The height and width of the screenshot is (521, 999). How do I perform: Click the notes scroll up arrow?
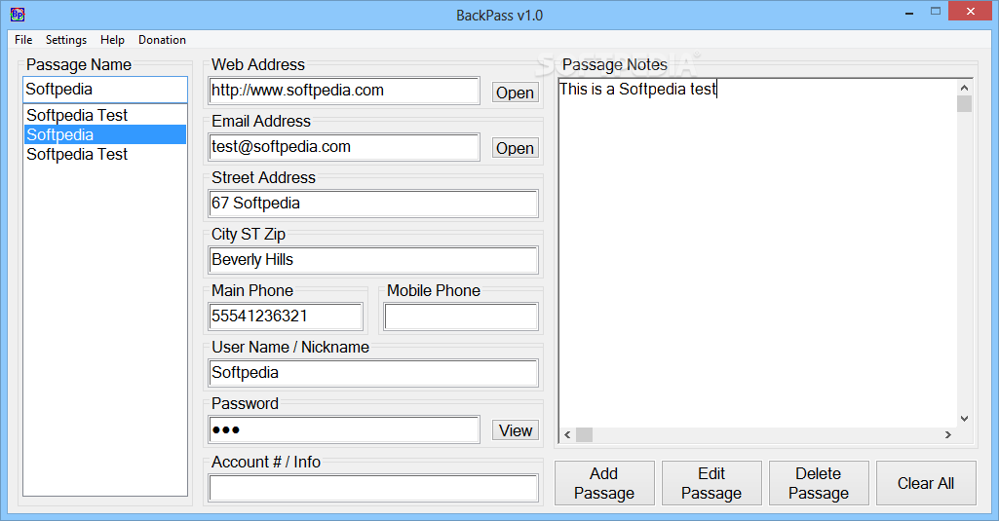964,88
